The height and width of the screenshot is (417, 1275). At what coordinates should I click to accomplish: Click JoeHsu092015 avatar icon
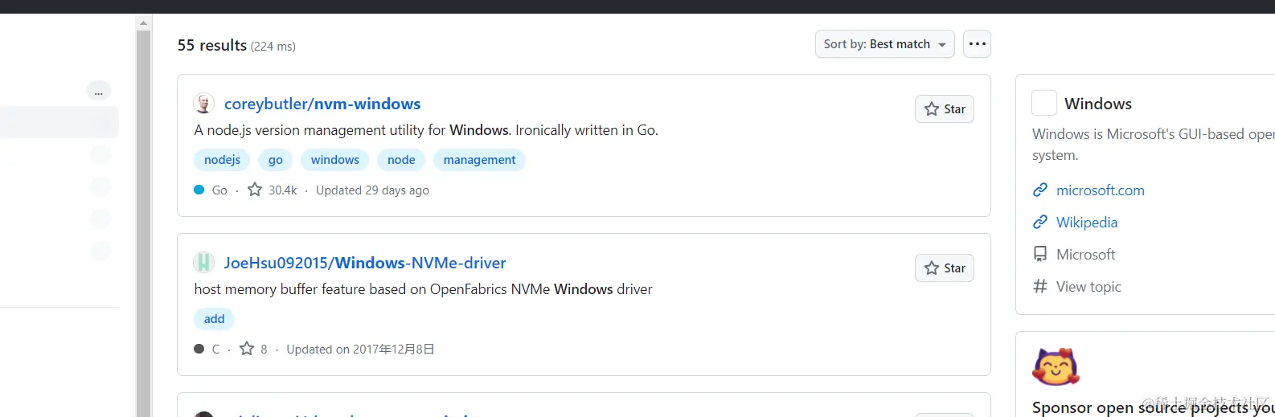[x=203, y=263]
